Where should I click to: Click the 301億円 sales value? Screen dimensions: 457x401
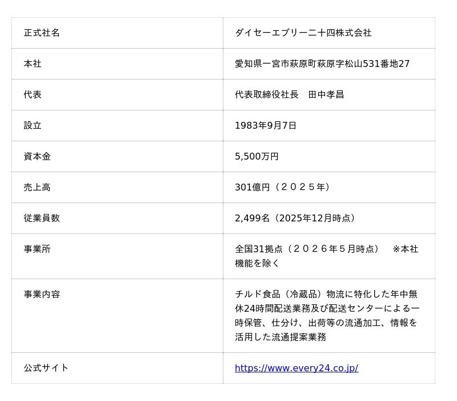tap(252, 188)
